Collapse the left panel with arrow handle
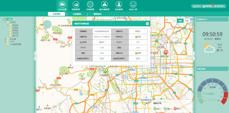The image size is (229, 113). point(35,56)
